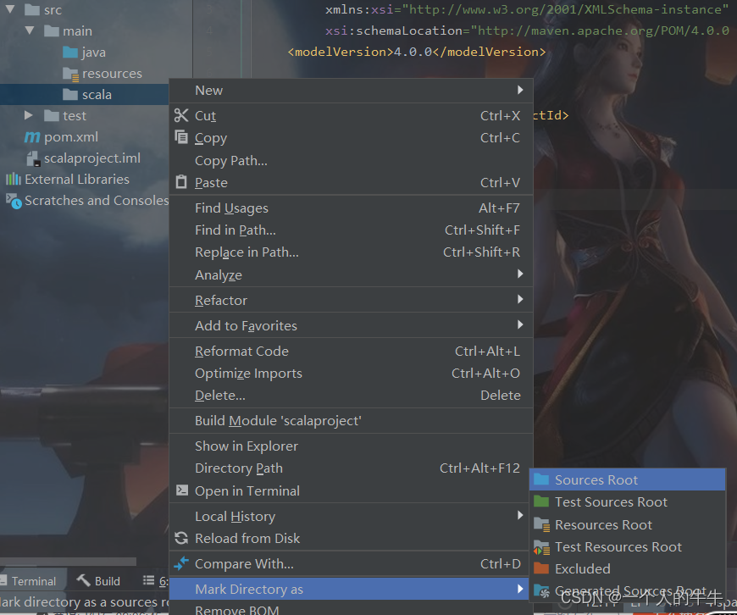Image resolution: width=737 pixels, height=615 pixels.
Task: Click the Build hammer icon
Action: point(83,580)
